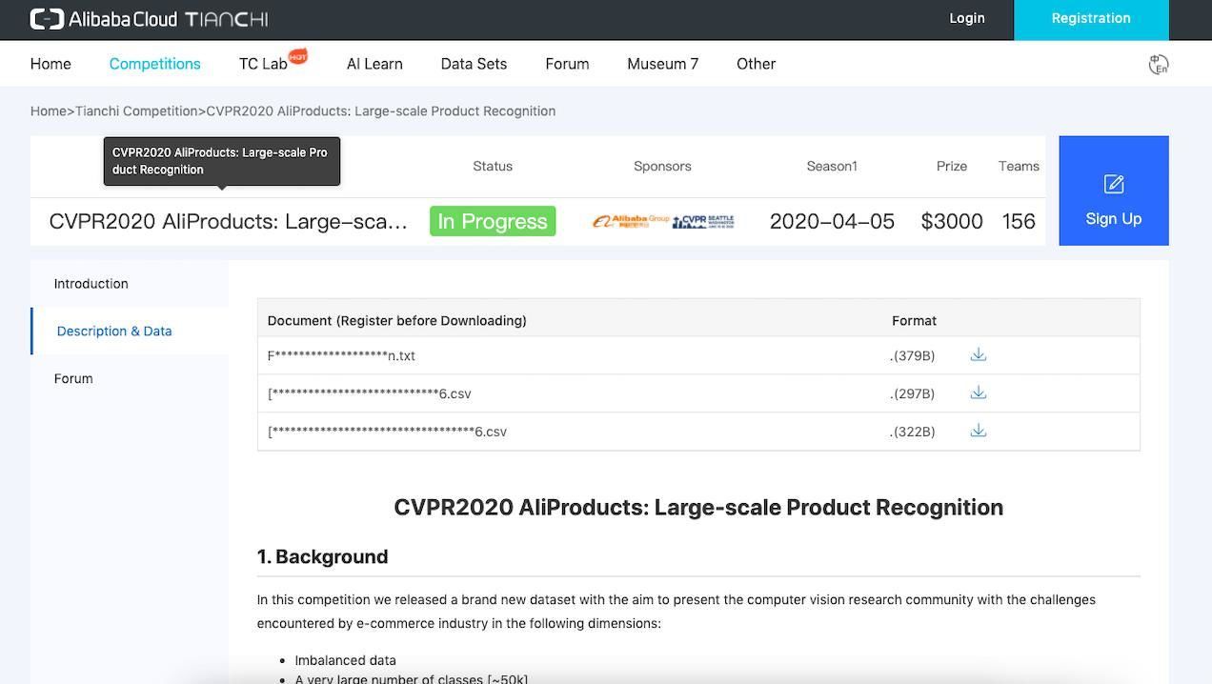Download the 297B csv file

pos(979,392)
